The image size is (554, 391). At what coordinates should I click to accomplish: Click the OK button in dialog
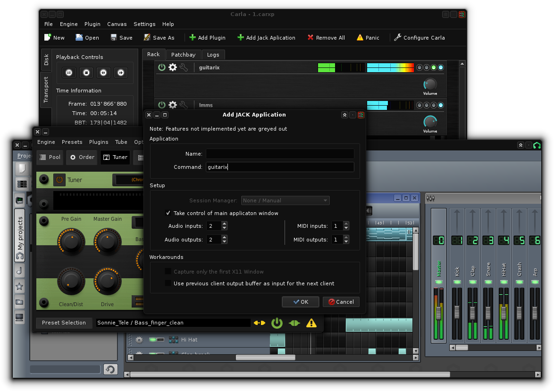click(x=300, y=302)
